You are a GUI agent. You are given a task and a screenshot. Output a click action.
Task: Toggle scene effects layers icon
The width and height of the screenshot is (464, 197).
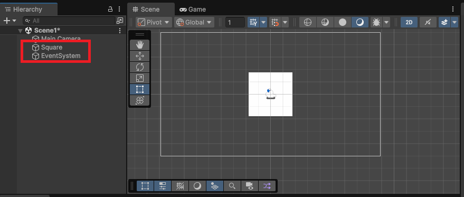(444, 22)
